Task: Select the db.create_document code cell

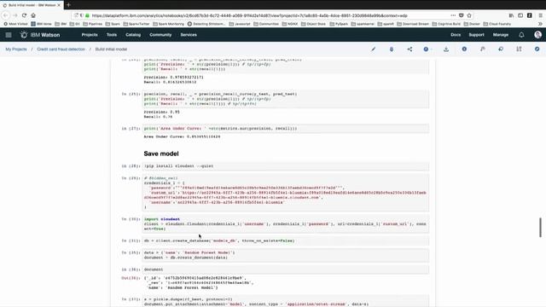Action: click(286, 255)
